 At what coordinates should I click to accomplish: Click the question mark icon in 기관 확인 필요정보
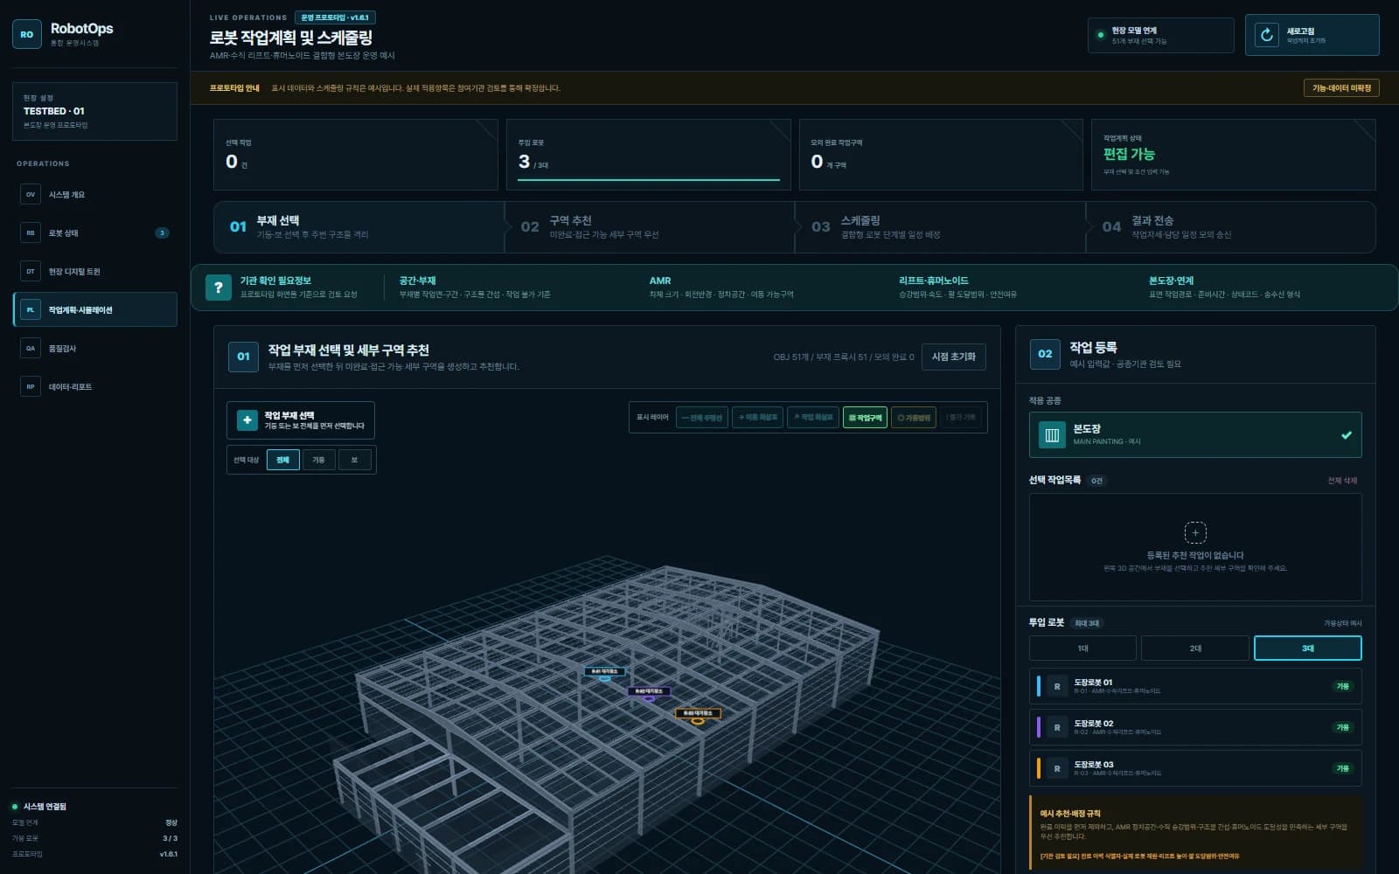219,287
